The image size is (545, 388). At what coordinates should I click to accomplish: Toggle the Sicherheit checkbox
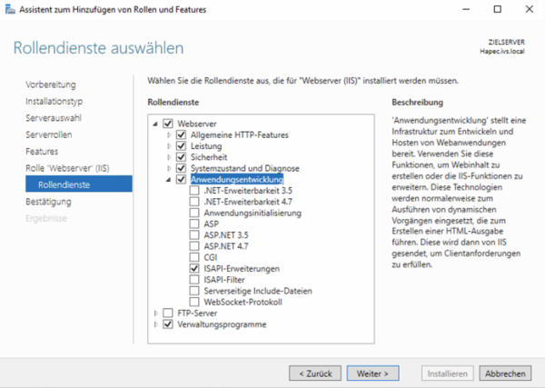pos(181,157)
